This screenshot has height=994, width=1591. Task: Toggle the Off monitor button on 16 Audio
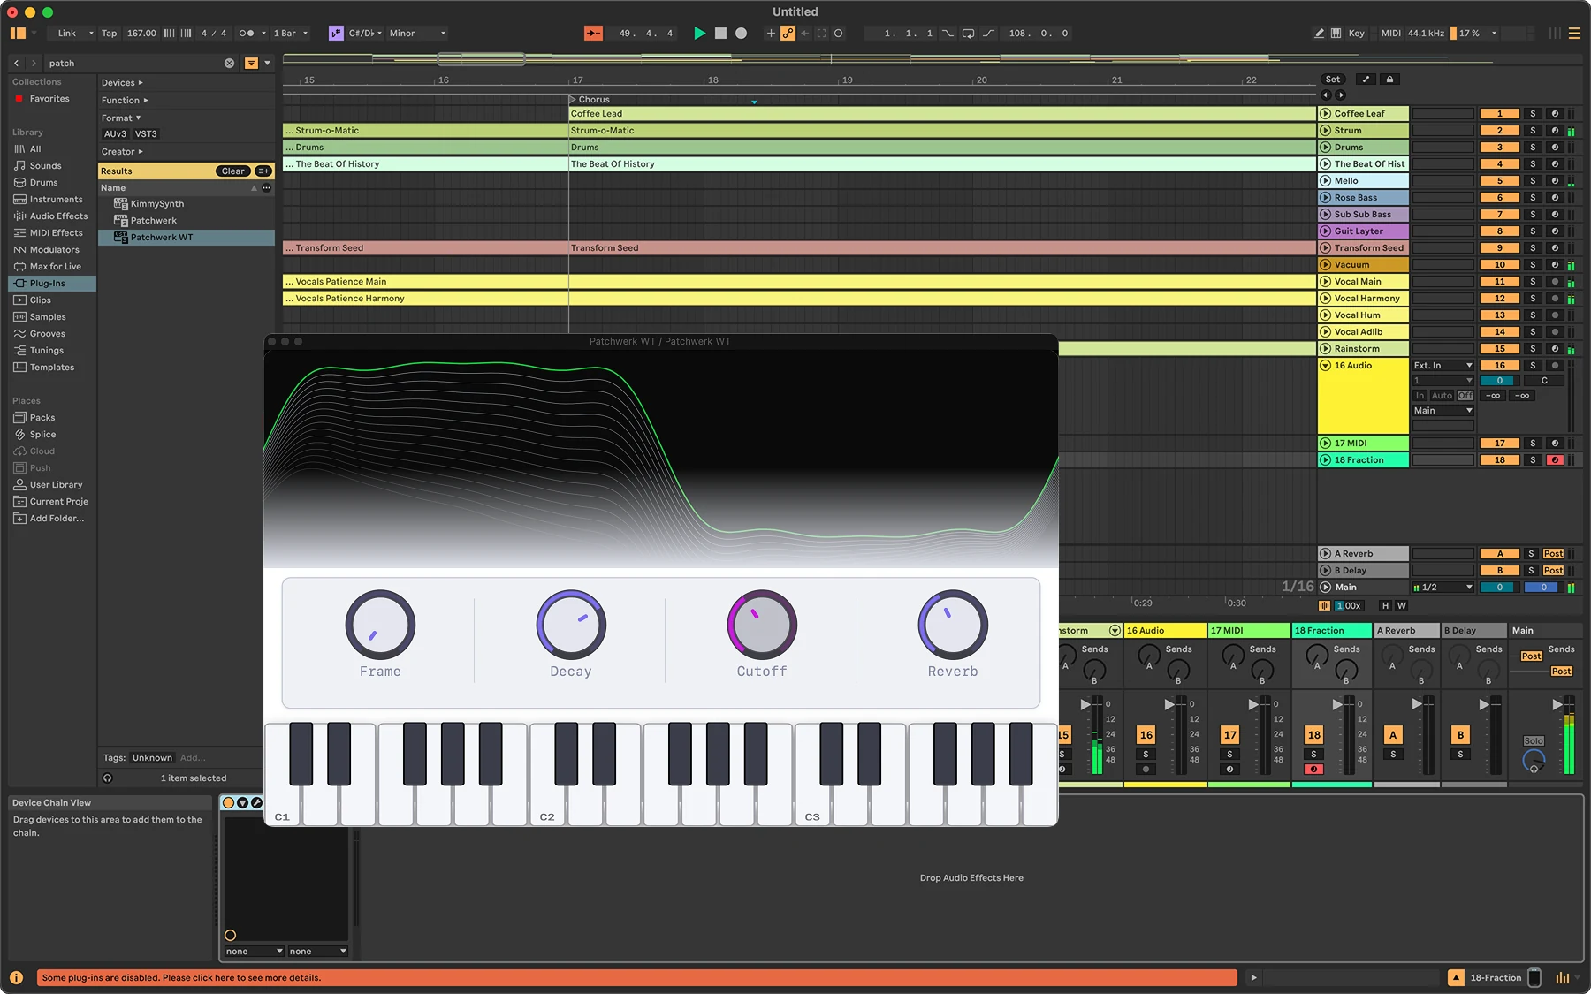tap(1465, 396)
